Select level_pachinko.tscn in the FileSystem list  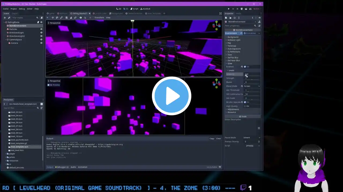click(19, 140)
